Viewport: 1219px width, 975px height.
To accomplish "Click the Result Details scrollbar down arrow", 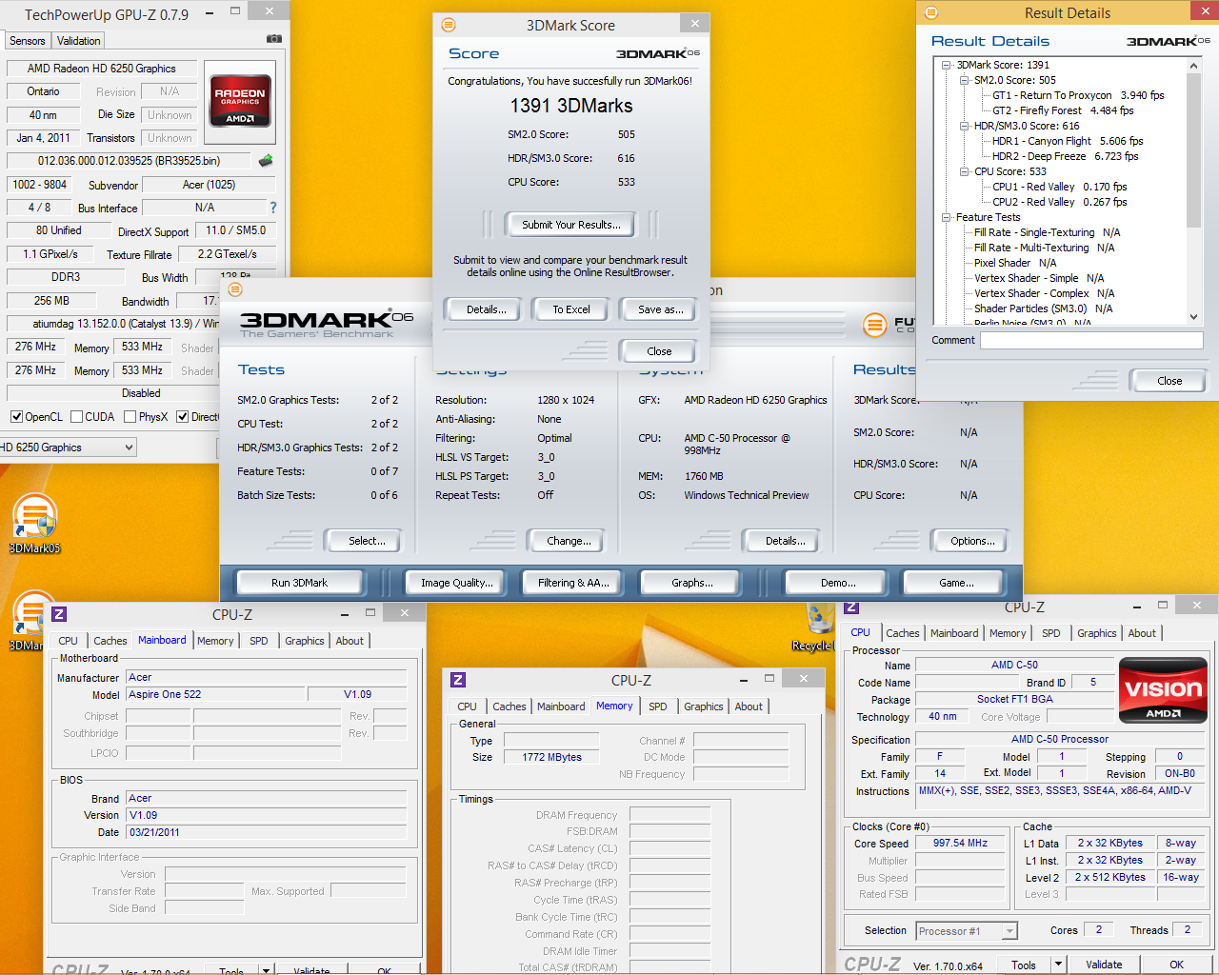I will click(x=1193, y=317).
